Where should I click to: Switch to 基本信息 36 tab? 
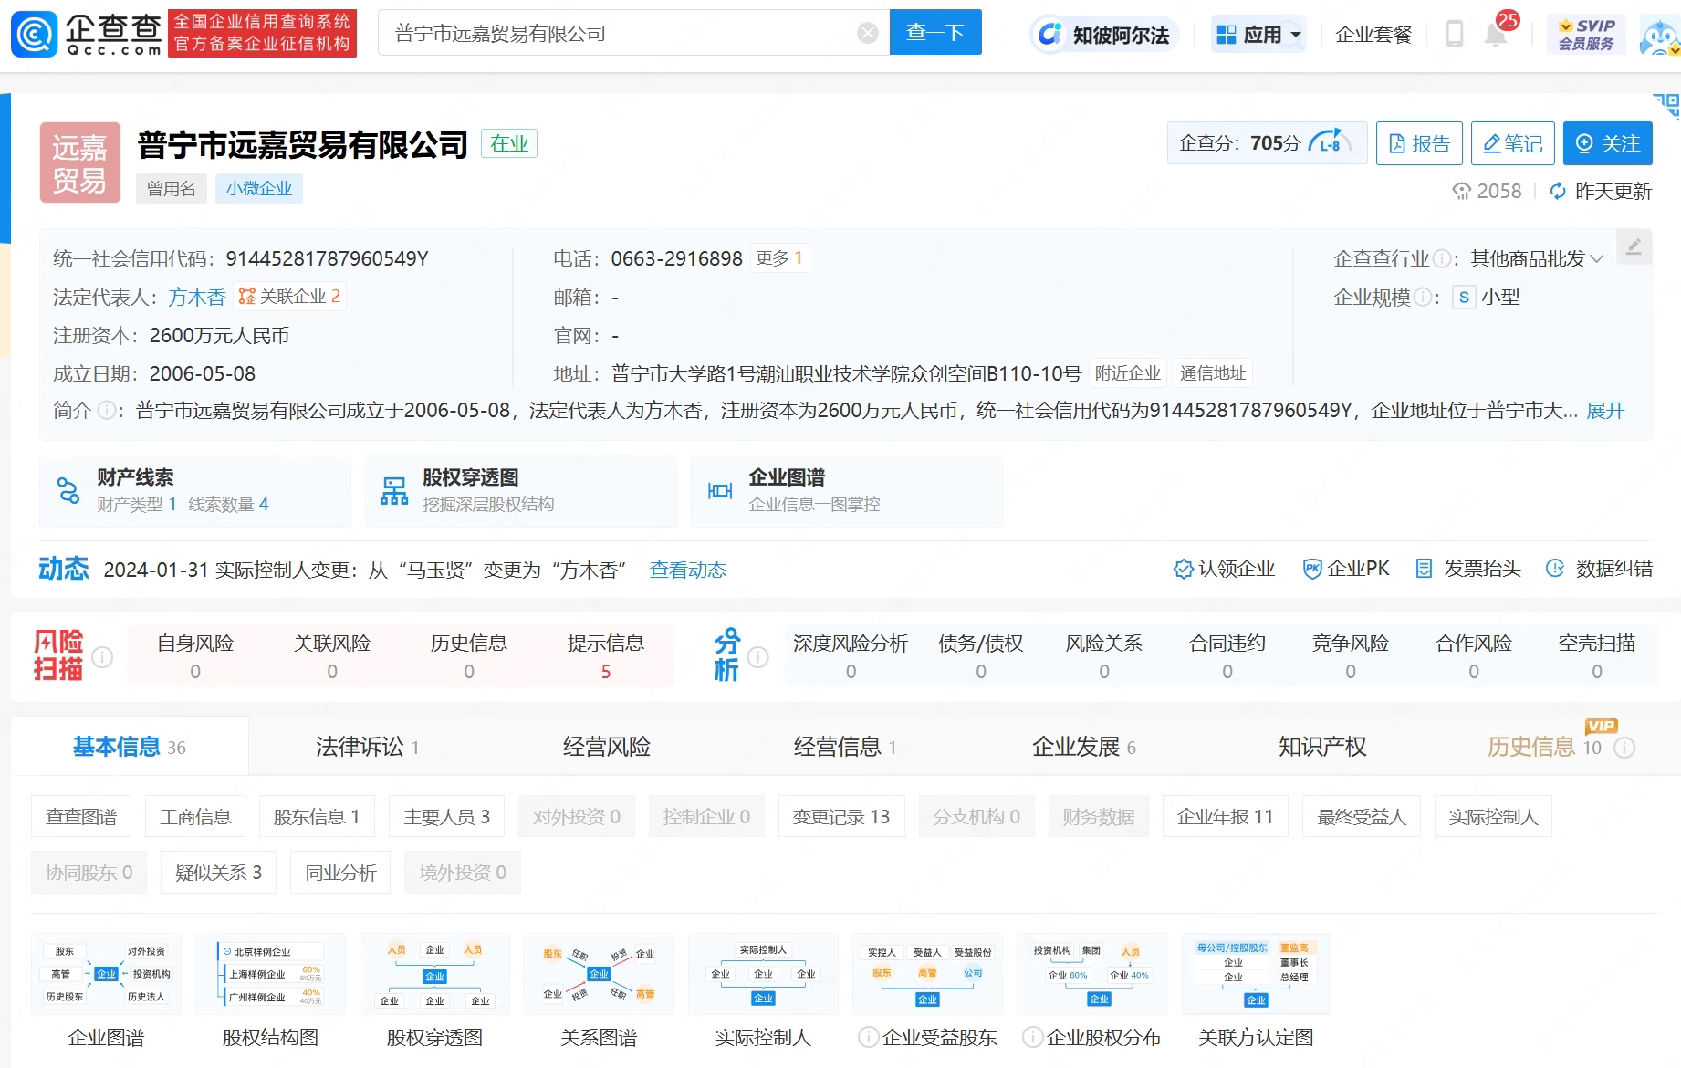(130, 747)
